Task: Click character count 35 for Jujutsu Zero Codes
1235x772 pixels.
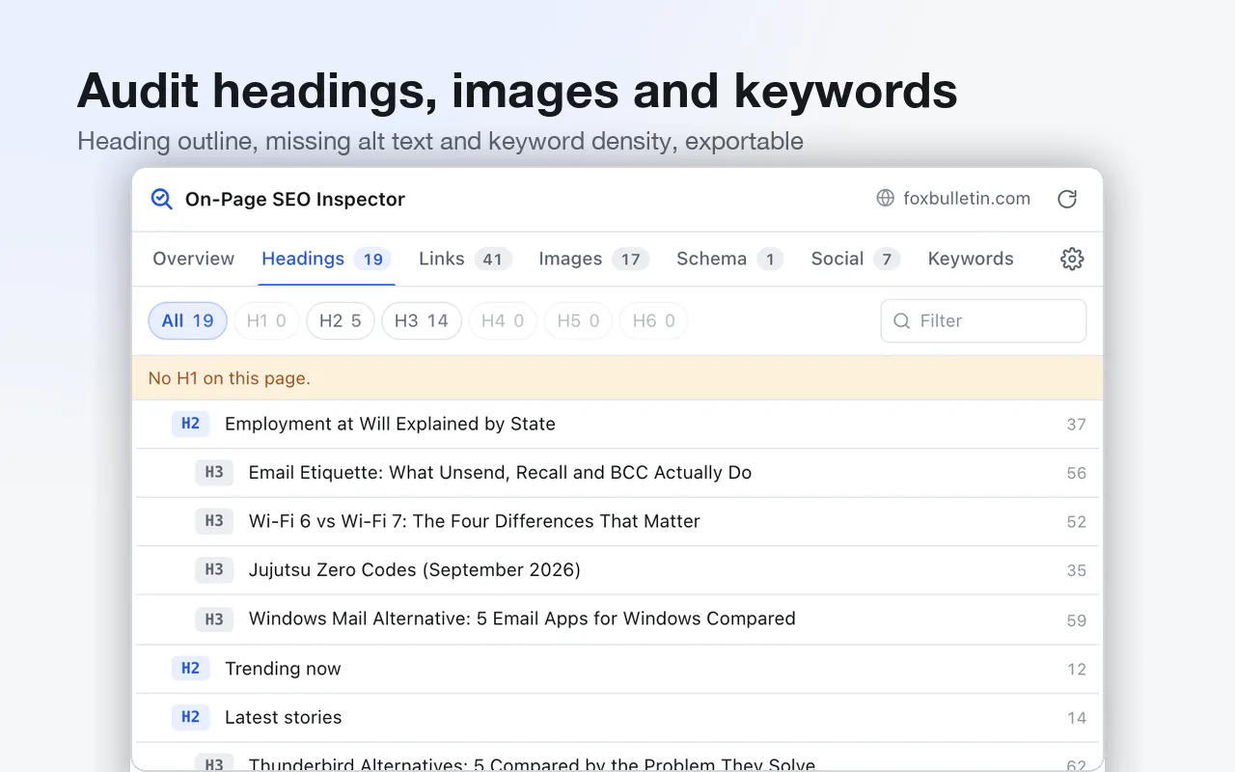Action: coord(1077,571)
